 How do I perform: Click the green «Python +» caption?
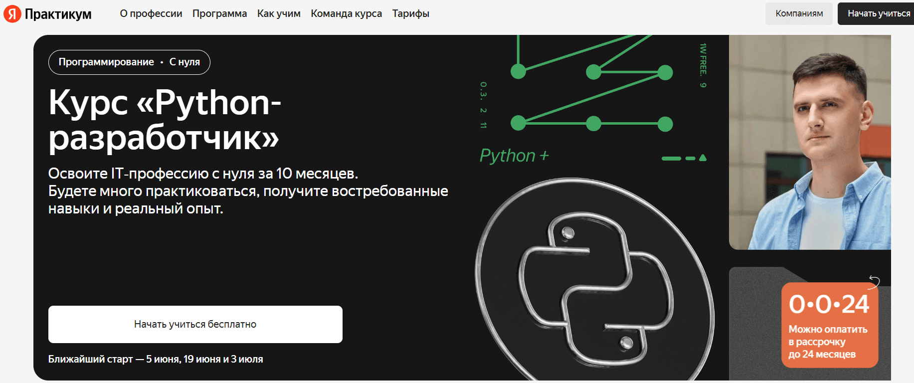514,156
